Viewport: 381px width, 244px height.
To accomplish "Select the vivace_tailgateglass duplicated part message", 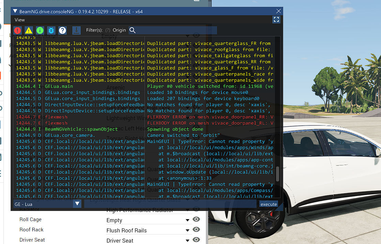I will tap(210, 55).
